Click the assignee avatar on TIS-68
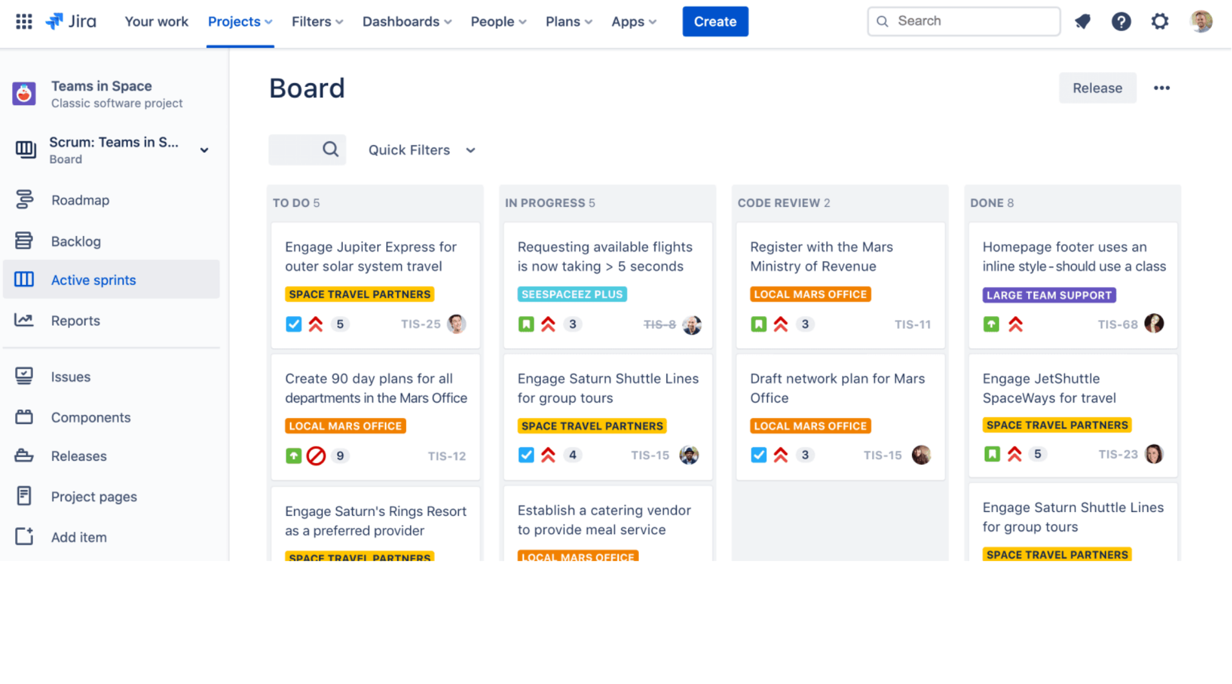1232x684 pixels. click(1154, 324)
